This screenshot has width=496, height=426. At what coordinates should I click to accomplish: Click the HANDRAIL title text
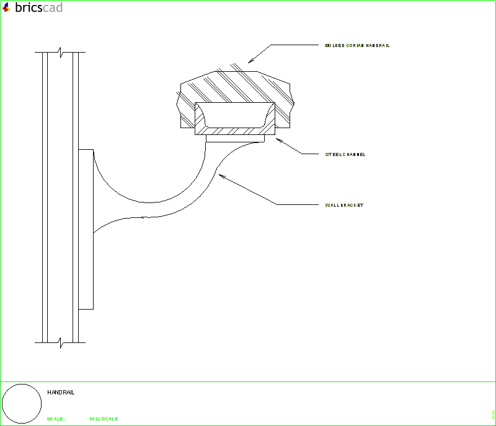tap(61, 393)
